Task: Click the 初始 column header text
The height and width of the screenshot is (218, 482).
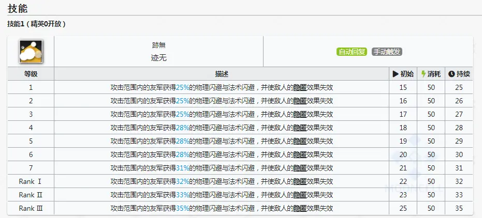Action: tap(407, 74)
